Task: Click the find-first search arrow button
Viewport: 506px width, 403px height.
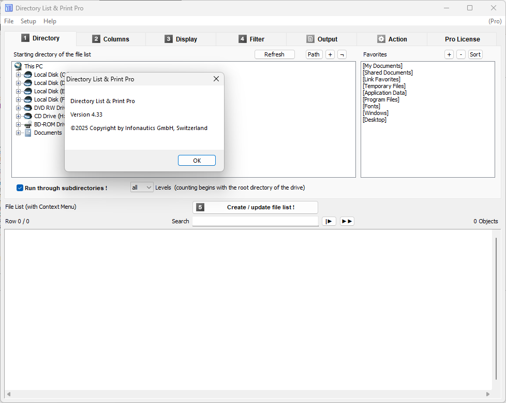Action: (x=329, y=221)
